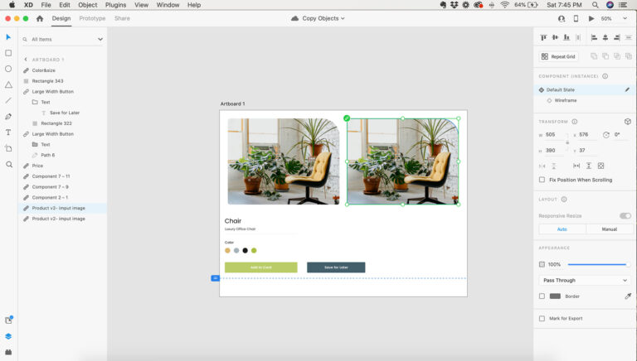Align right edges icon
This screenshot has height=361, width=637.
point(617,37)
